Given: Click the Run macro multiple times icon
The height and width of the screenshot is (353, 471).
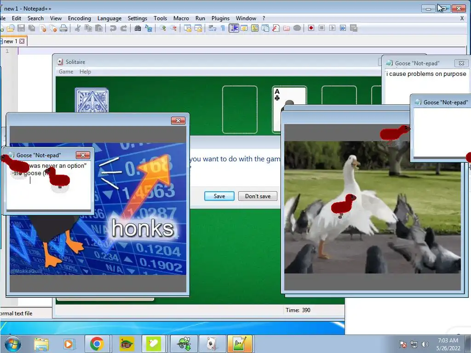Looking at the screenshot, I should [x=343, y=28].
